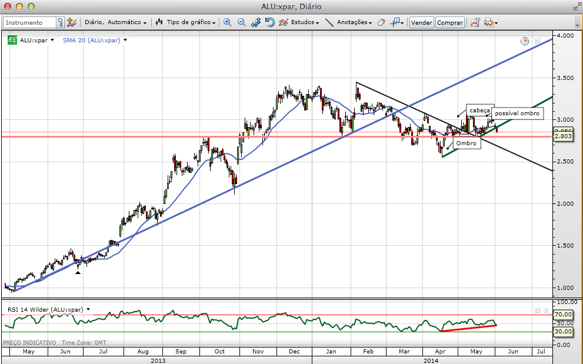Click the add instrument to chart icon

tap(71, 22)
